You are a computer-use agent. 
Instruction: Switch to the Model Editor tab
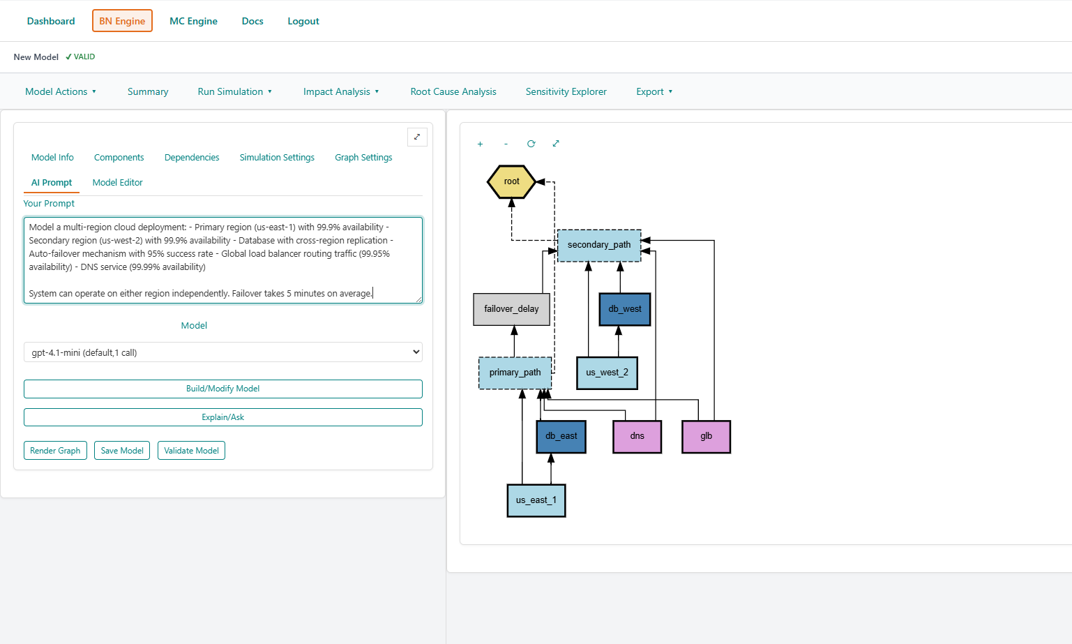point(117,183)
